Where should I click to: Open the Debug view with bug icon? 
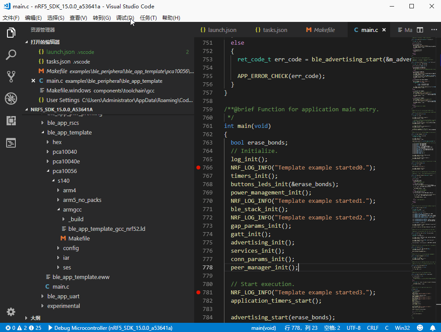11,99
